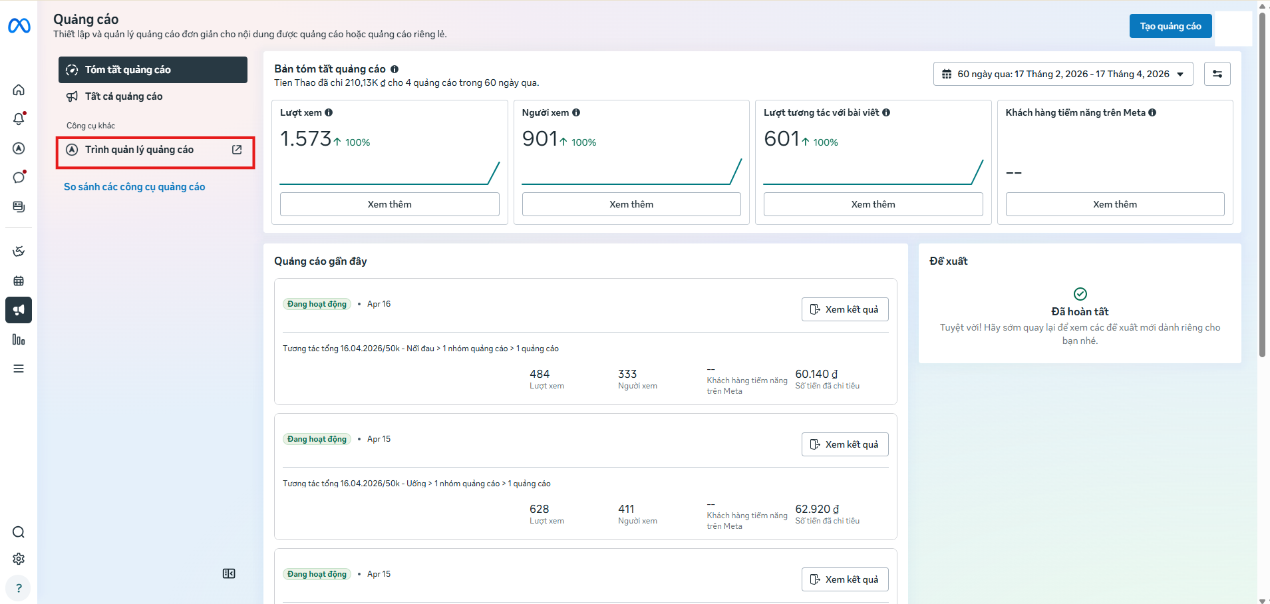
Task: Select the highlighted Ads megaphone icon
Action: point(19,310)
